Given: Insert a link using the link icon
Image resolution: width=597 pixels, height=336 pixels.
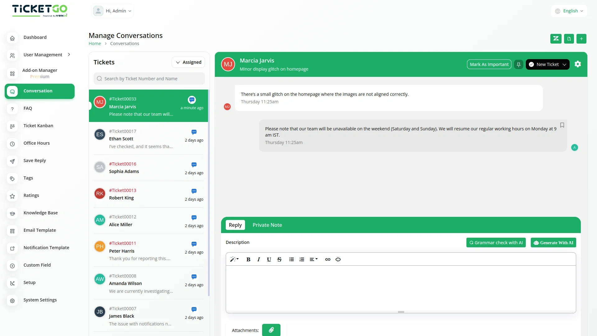Looking at the screenshot, I should coord(328,259).
